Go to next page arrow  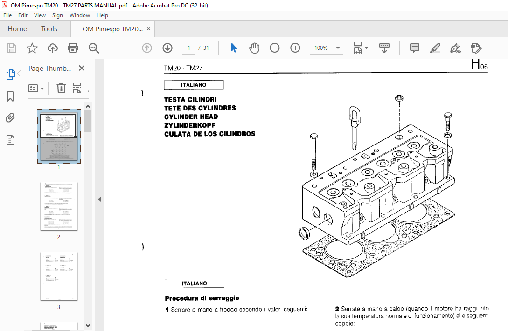click(167, 48)
